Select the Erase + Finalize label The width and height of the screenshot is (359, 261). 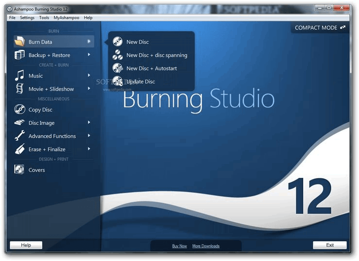[x=47, y=149]
